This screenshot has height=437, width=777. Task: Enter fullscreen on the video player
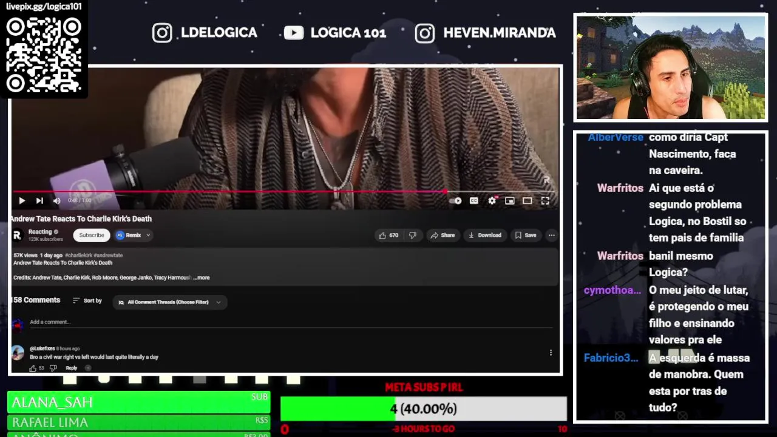point(545,201)
